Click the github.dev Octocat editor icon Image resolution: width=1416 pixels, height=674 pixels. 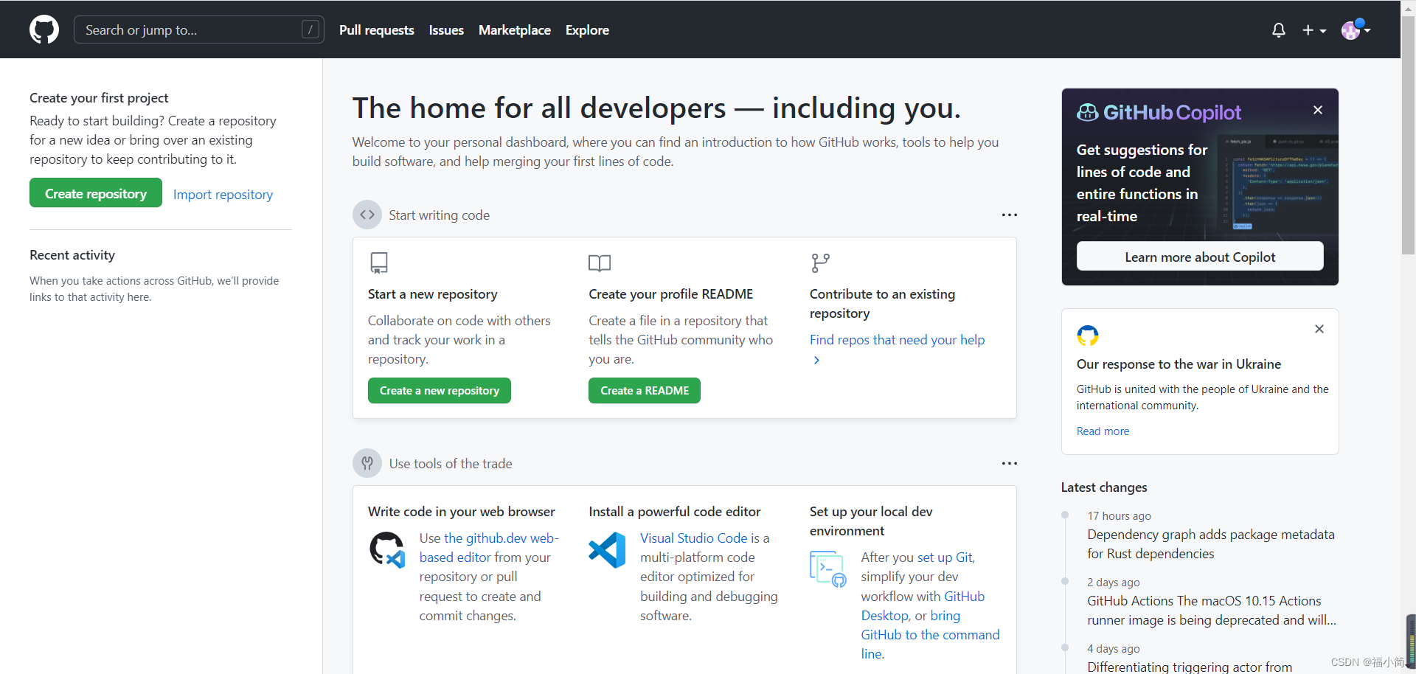(387, 550)
